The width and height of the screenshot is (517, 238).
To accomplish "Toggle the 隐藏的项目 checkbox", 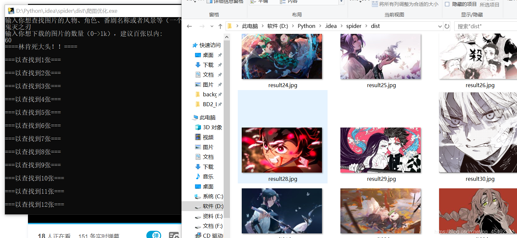I will click(447, 4).
